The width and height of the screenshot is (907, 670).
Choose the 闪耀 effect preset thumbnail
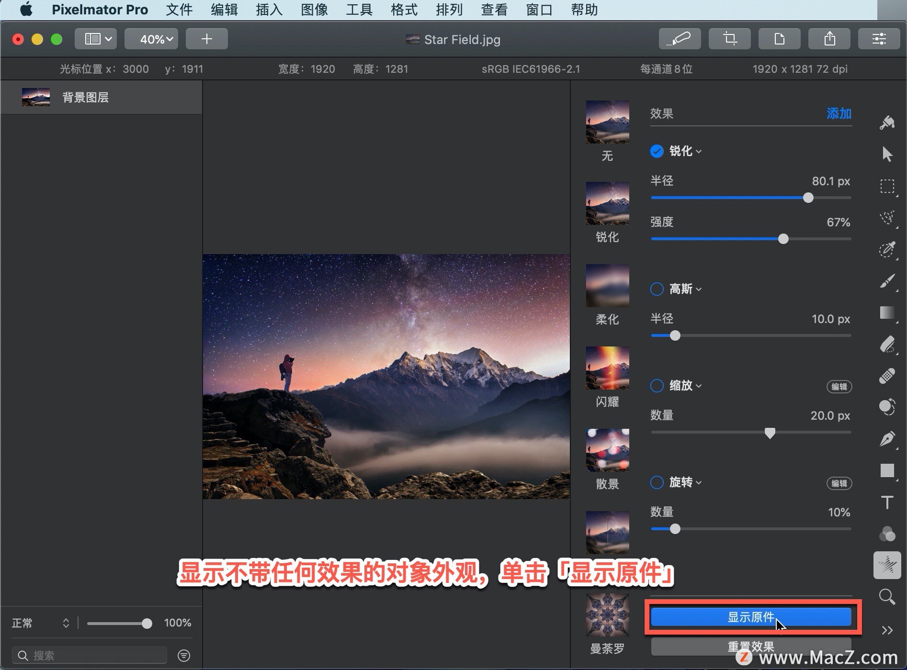point(607,368)
